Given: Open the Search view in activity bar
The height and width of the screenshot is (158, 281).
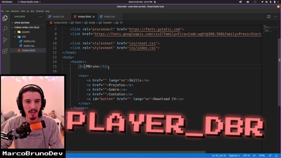Looking at the screenshot, I should [5, 29].
